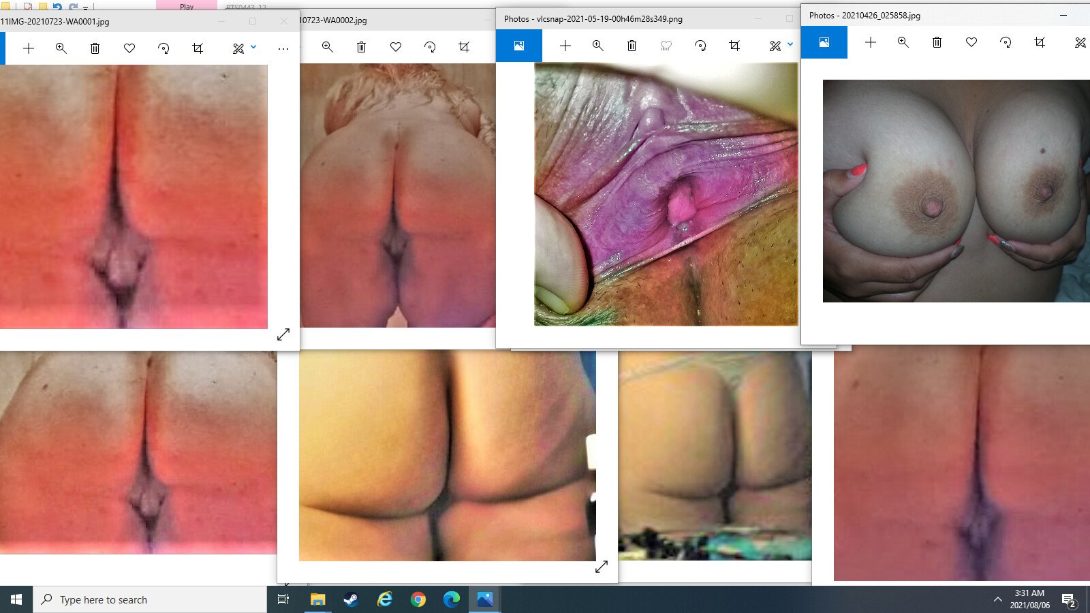Show hidden system tray icons
The height and width of the screenshot is (613, 1090).
pos(997,599)
